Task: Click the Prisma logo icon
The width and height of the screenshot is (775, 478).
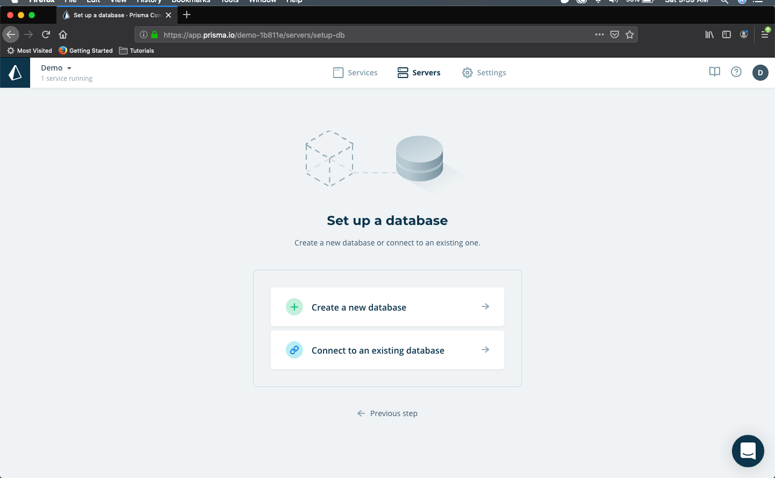Action: coord(15,73)
